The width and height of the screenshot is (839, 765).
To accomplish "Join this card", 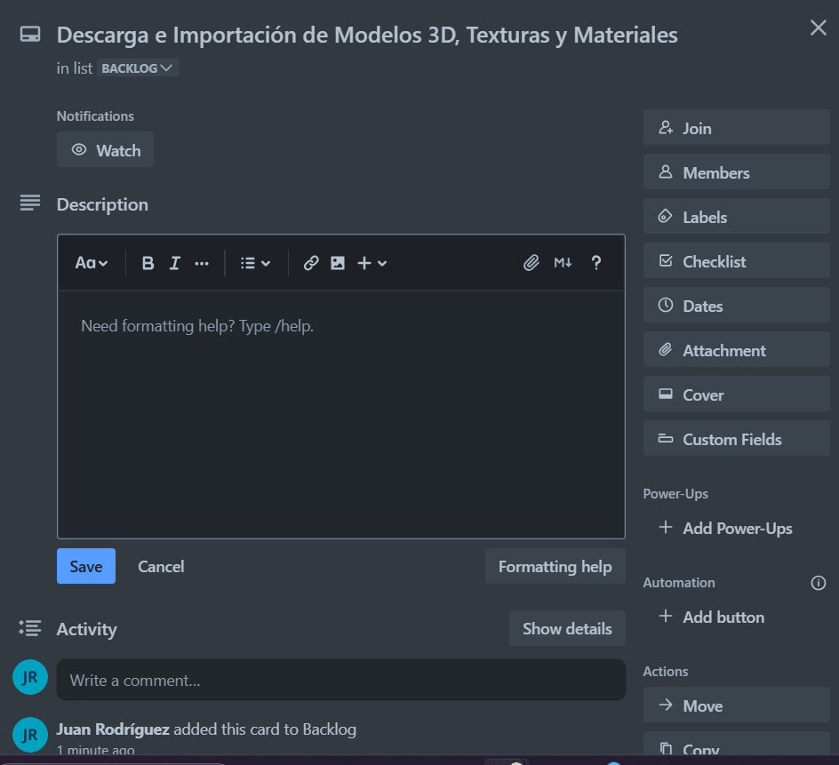I will tap(736, 128).
